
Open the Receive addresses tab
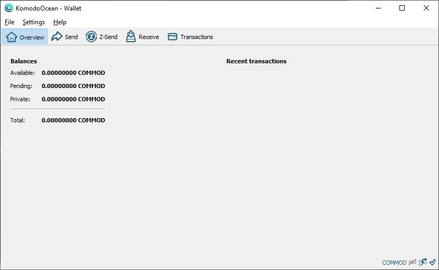coord(142,37)
